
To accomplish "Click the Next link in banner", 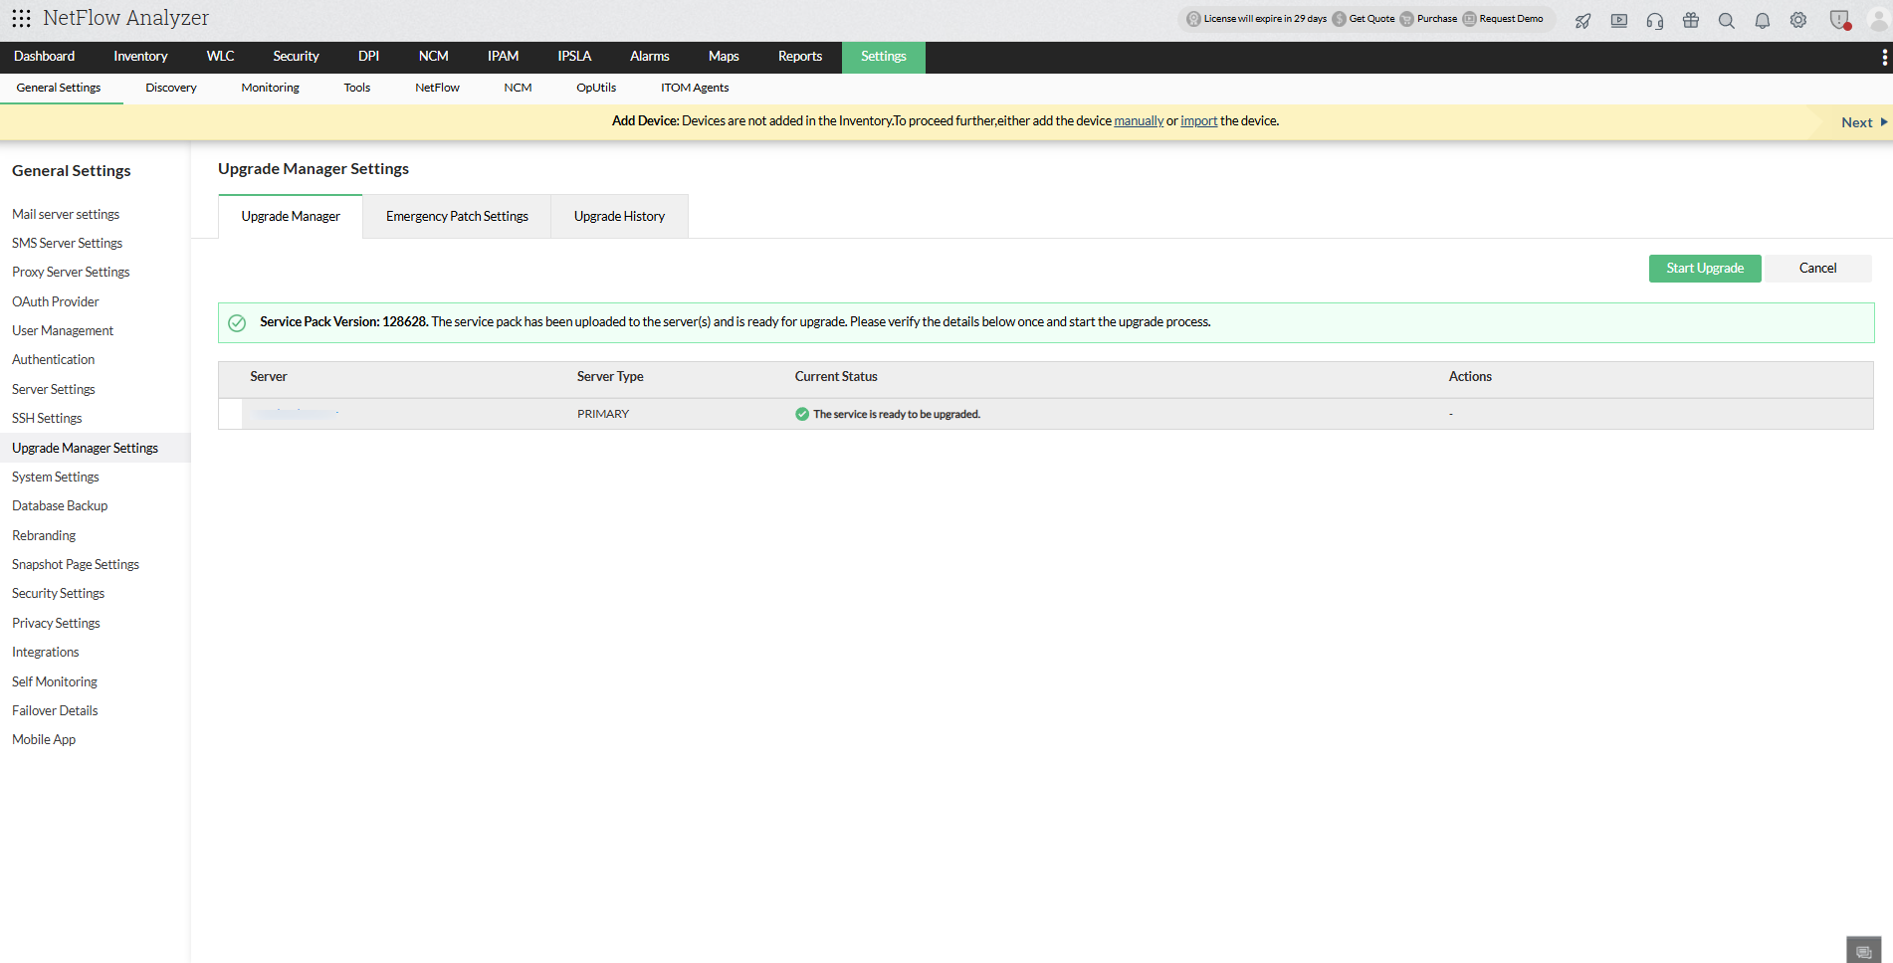I will [1857, 122].
